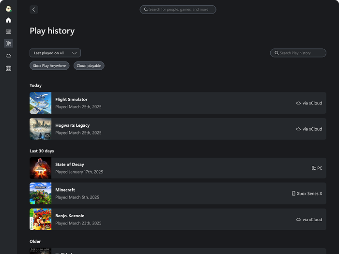Open Banjo-Kazooie cover thumbnail
Viewport: 339px width, 254px height.
click(40, 219)
